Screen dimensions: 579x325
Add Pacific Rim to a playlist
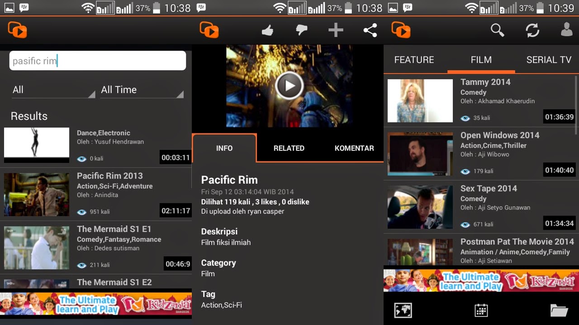pyautogui.click(x=336, y=30)
